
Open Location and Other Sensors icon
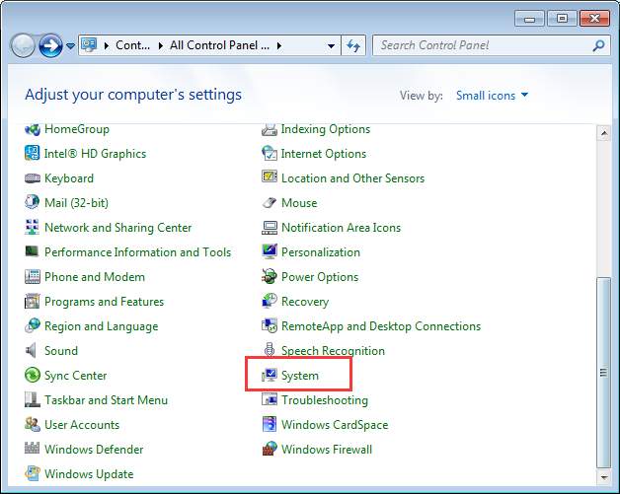(x=270, y=177)
